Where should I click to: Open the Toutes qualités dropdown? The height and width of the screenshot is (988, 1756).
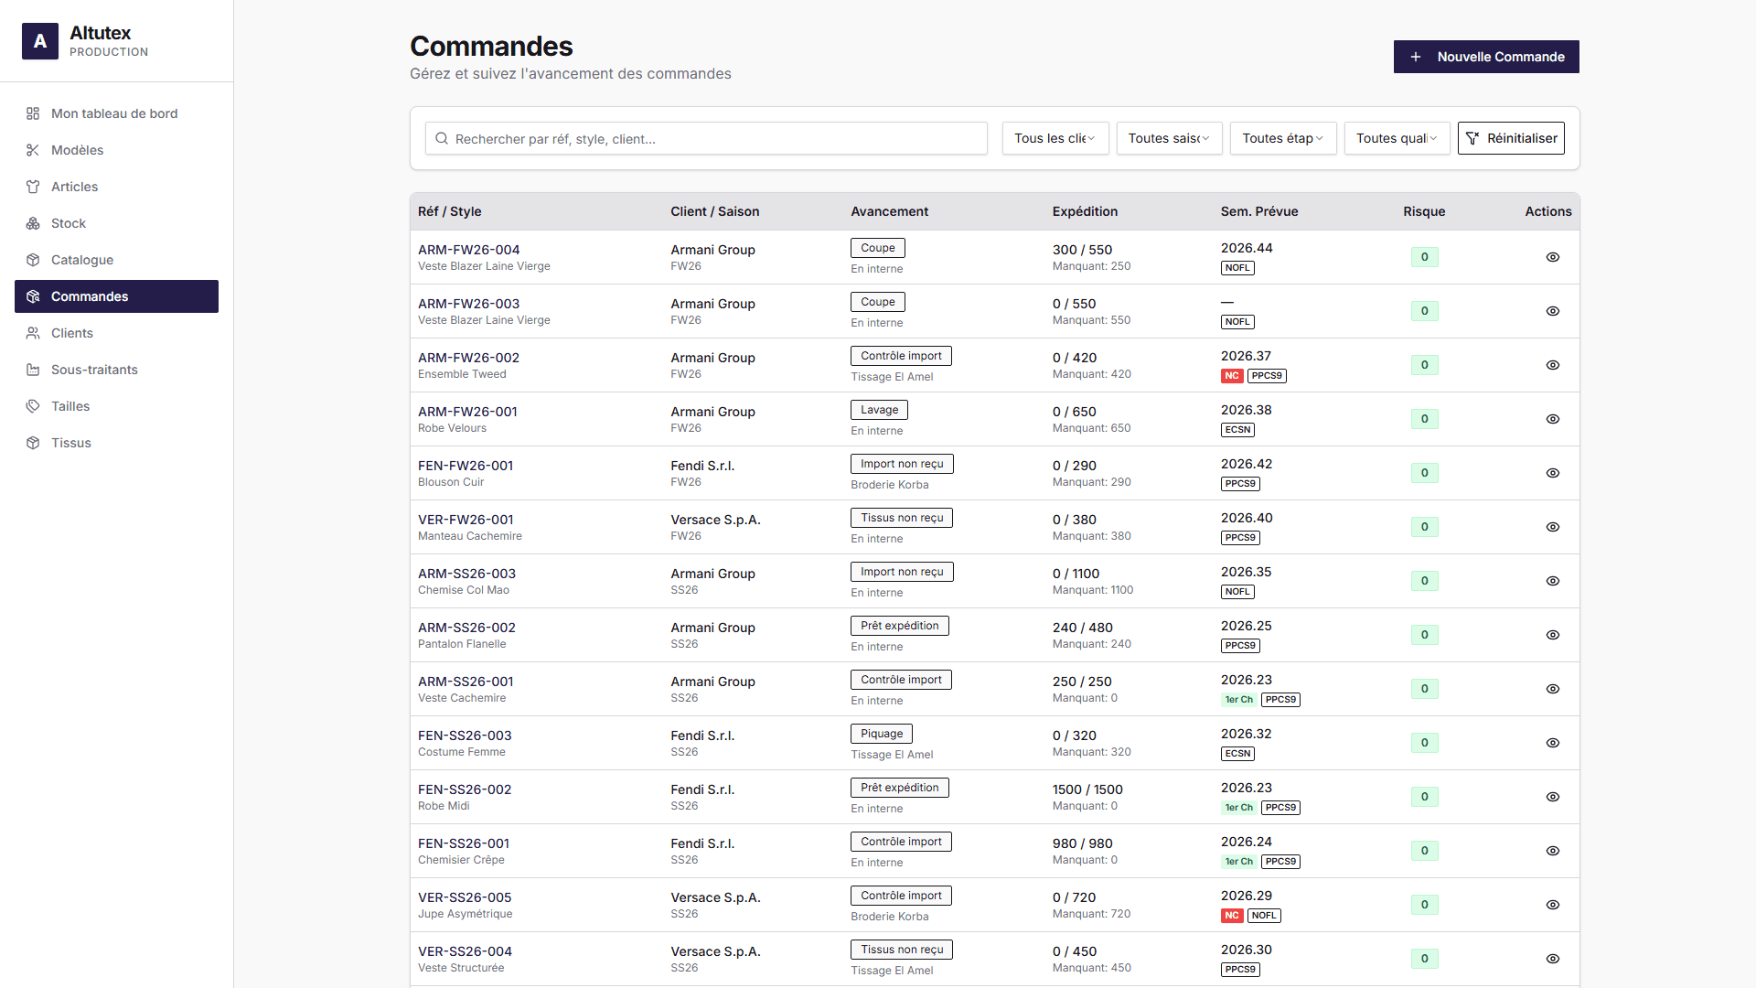[x=1397, y=138]
